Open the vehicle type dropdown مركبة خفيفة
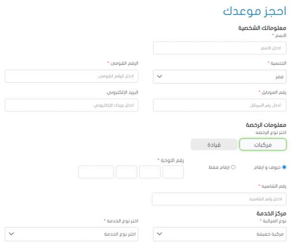This screenshot has height=243, width=297. [x=219, y=234]
